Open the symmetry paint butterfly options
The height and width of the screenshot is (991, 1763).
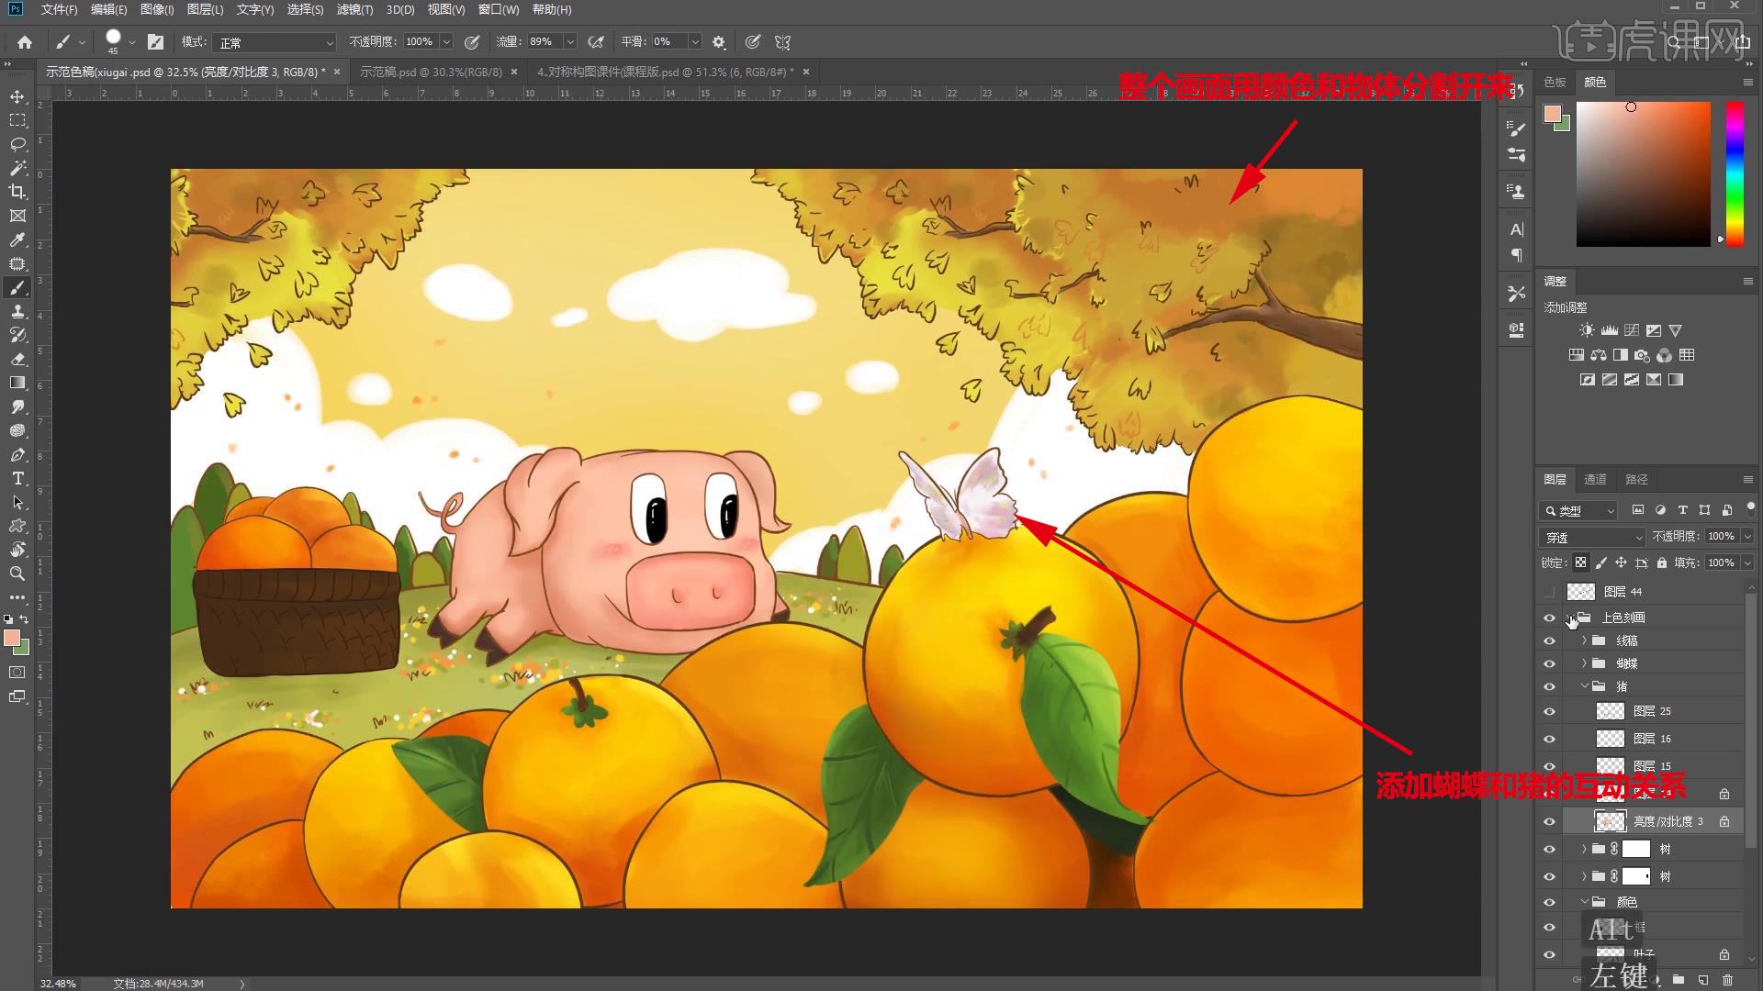(x=782, y=42)
